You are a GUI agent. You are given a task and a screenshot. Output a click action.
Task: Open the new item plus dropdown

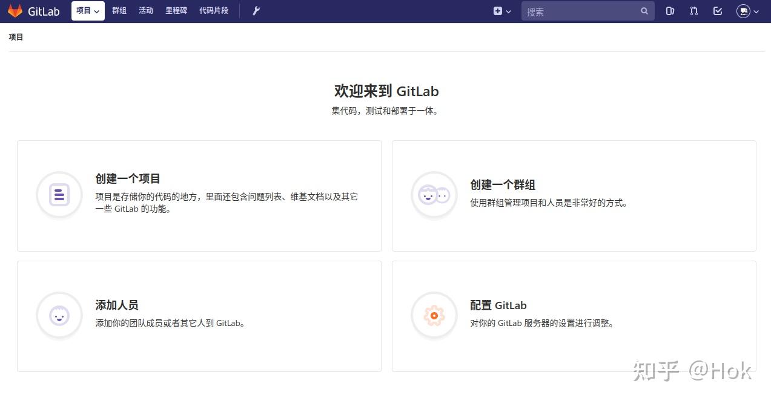501,10
